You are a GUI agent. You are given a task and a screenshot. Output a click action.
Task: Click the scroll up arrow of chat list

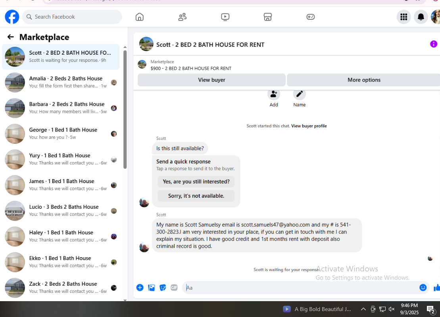coord(125,47)
